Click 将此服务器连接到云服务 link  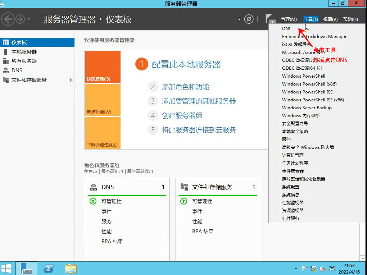tap(199, 130)
